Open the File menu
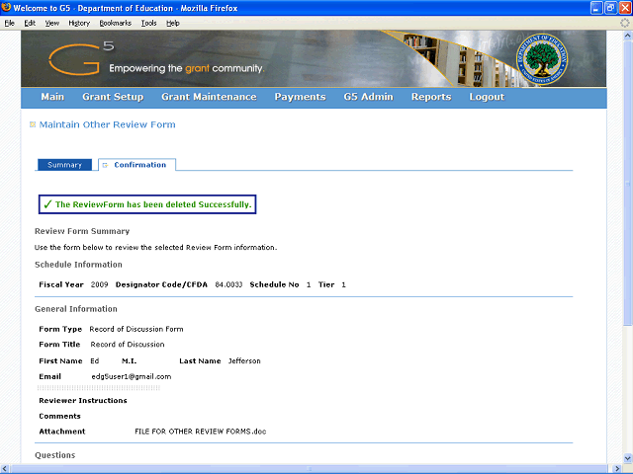This screenshot has width=633, height=474. coord(9,23)
